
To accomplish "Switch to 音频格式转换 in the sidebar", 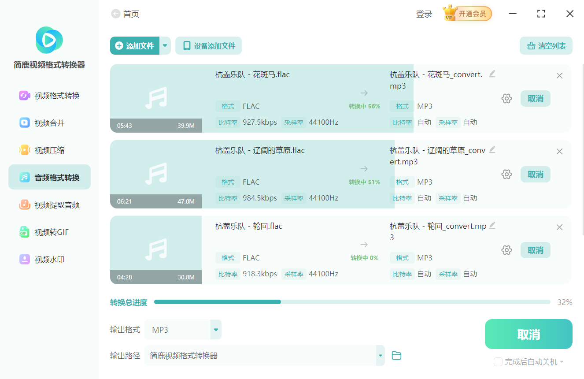I will tap(49, 177).
